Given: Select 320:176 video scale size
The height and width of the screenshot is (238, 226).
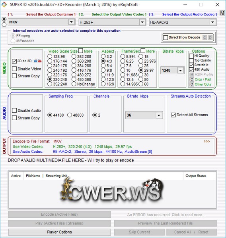Looking at the screenshot, I should pyautogui.click(x=50, y=75).
